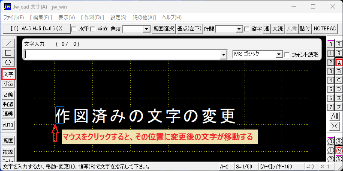Open the その他(A) menu
This screenshot has height=171, width=343.
pyautogui.click(x=144, y=18)
